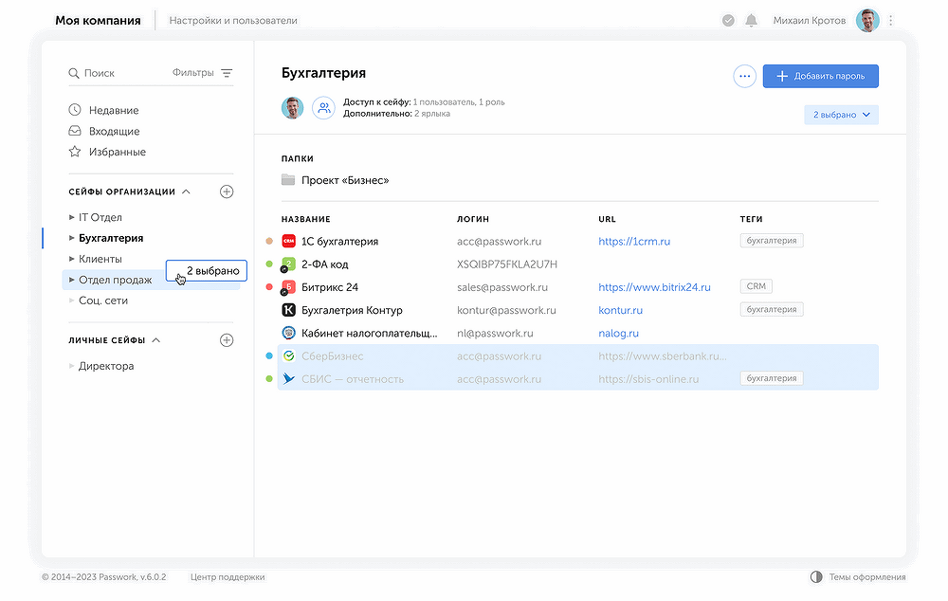Add a new organization safe with plus icon

227,191
